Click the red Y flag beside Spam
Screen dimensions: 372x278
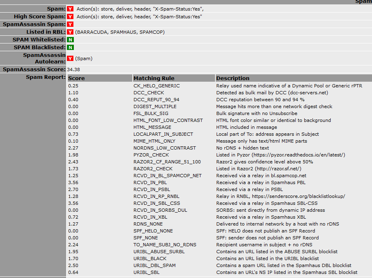[x=70, y=9]
